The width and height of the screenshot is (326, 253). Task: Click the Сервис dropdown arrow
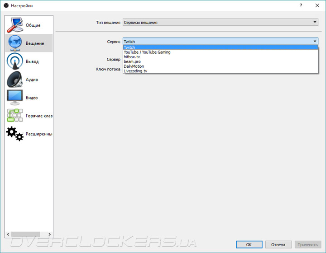(x=315, y=41)
